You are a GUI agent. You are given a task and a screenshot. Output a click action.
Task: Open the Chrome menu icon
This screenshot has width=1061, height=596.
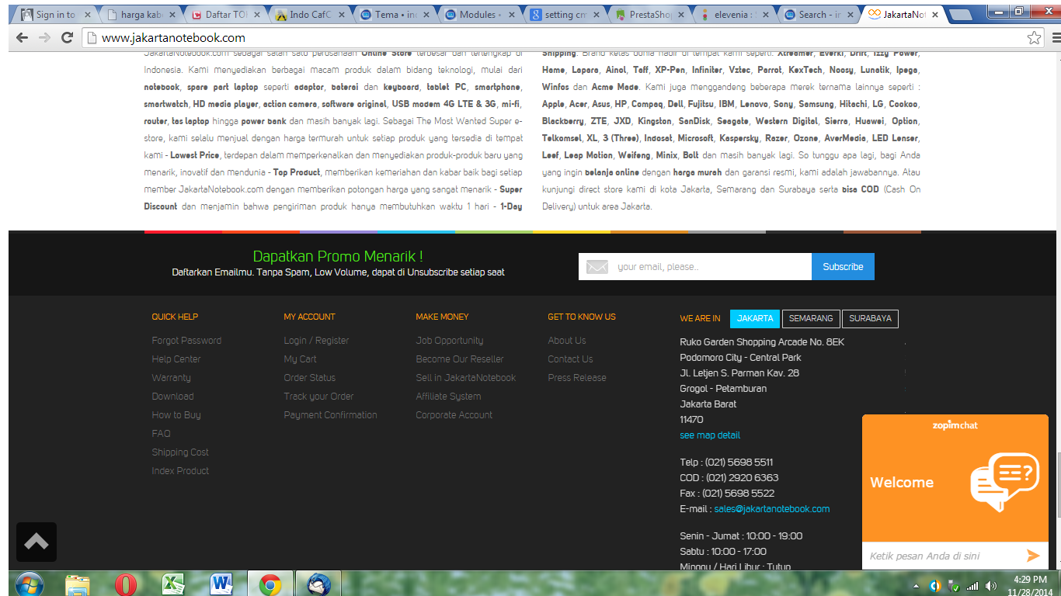click(x=1057, y=37)
